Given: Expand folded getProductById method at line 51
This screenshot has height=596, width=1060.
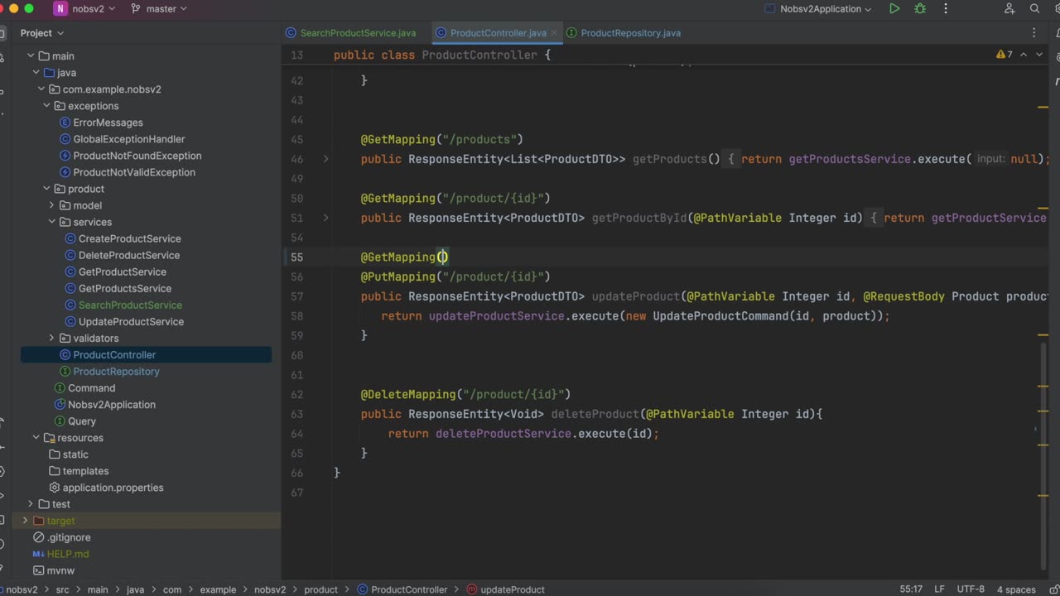Looking at the screenshot, I should (325, 218).
